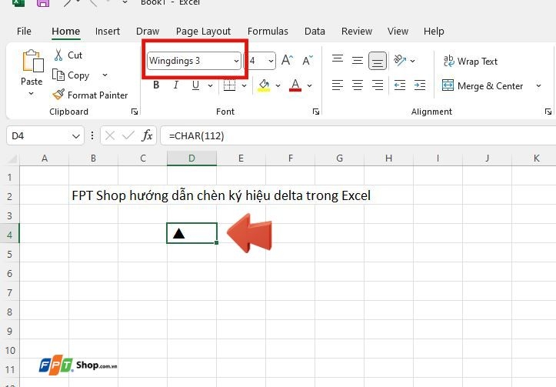Open the View tab
The height and width of the screenshot is (387, 556).
tap(398, 32)
